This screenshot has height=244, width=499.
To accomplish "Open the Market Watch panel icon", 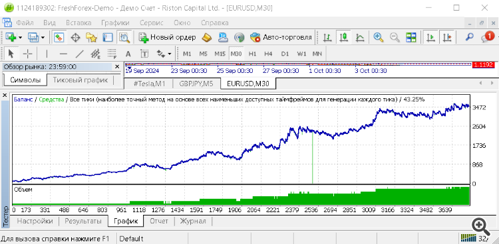I will 59,37.
